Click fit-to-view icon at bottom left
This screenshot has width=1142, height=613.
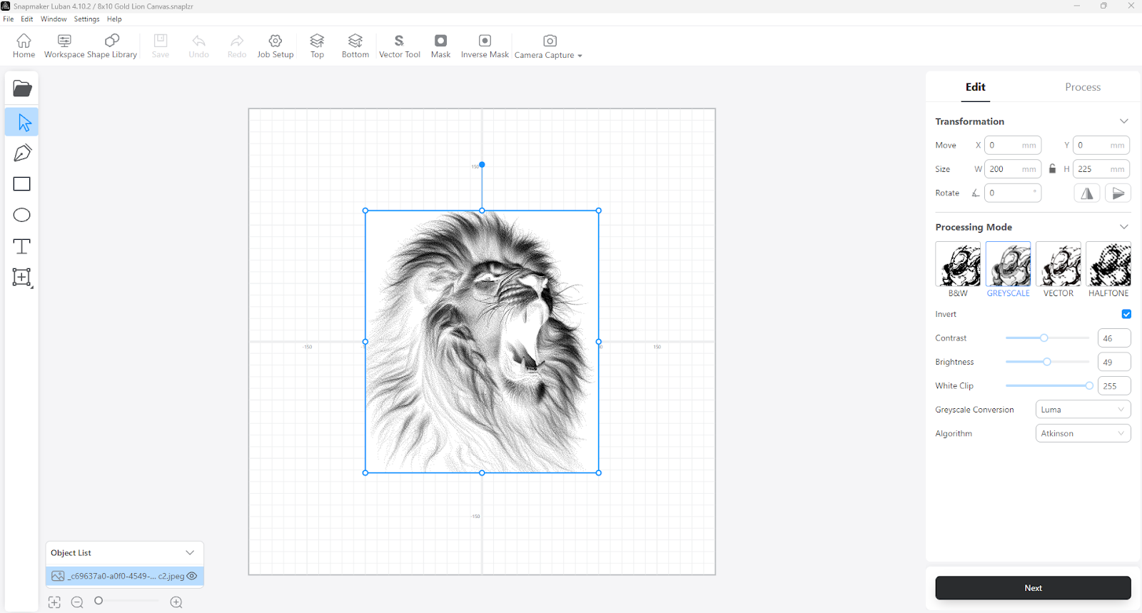coord(54,602)
